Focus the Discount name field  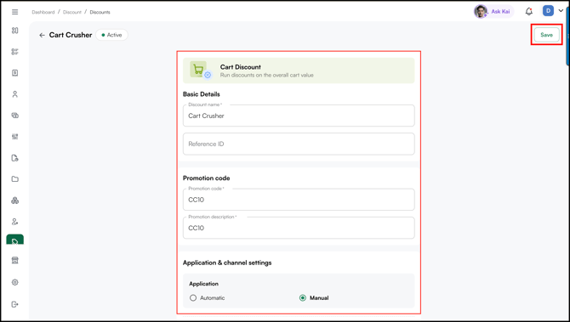(x=299, y=116)
